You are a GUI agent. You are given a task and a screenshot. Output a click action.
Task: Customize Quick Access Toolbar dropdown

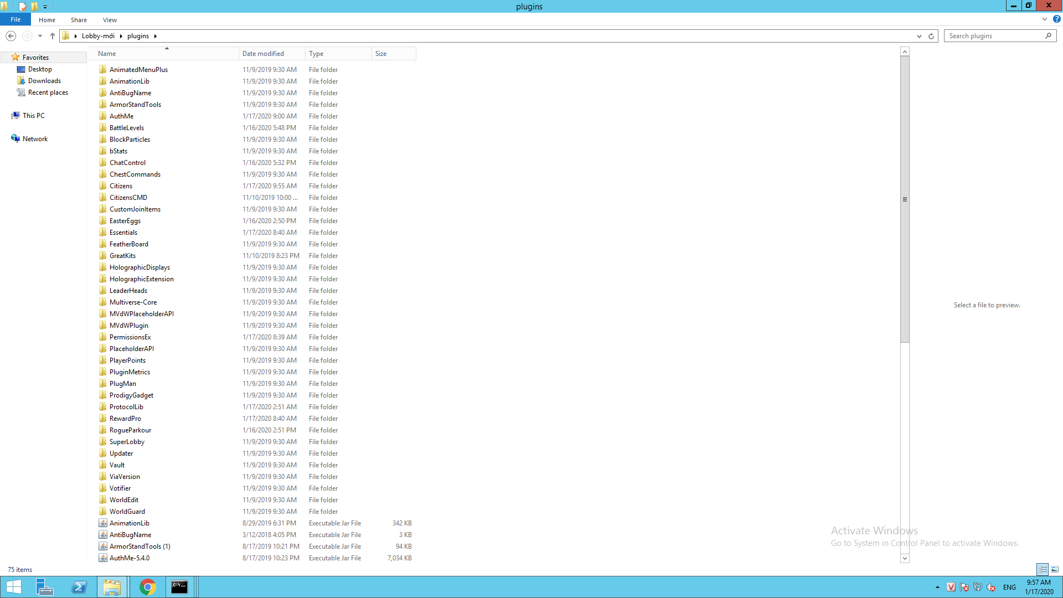click(45, 7)
